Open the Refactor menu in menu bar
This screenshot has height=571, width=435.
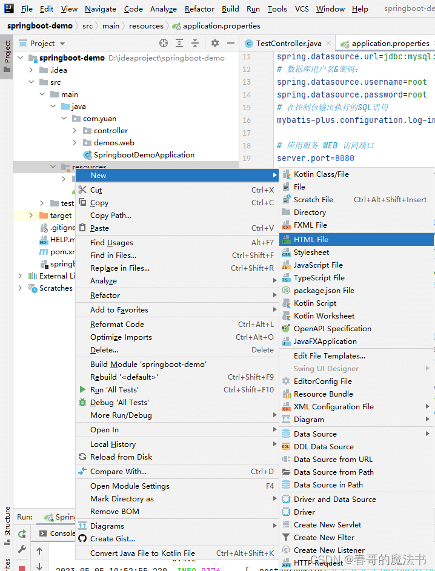pyautogui.click(x=199, y=9)
